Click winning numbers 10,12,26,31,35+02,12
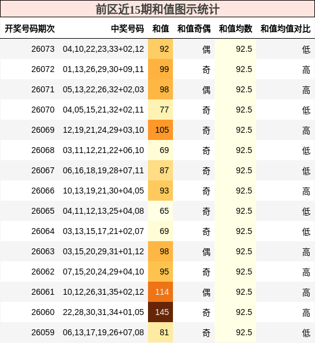This screenshot has height=343, width=315. point(103,292)
